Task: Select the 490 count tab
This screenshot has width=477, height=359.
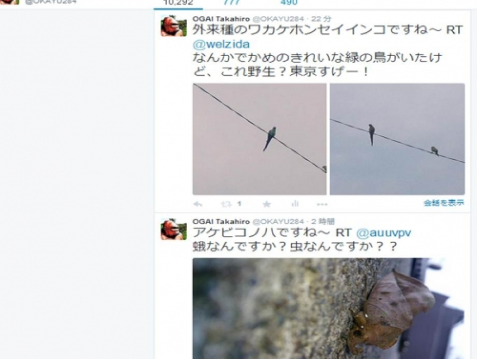Action: coord(288,3)
